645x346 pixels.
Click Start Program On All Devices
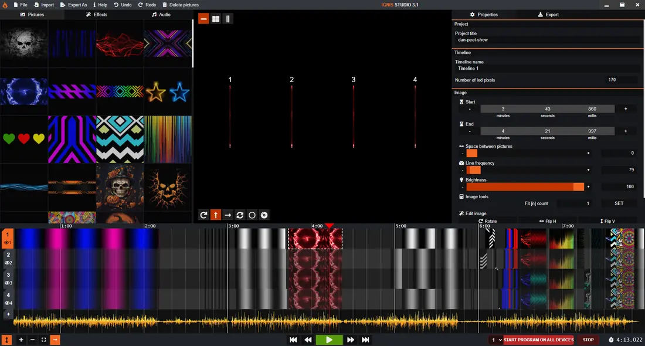tap(538, 340)
